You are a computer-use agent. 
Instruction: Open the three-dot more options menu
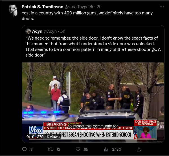pos(162,7)
